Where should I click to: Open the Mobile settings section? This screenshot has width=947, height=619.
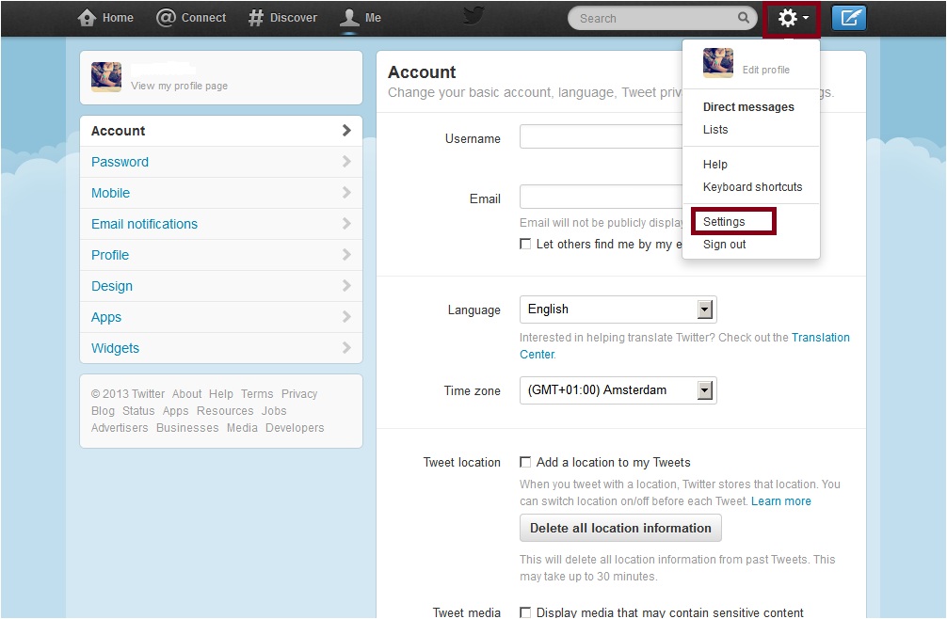221,193
